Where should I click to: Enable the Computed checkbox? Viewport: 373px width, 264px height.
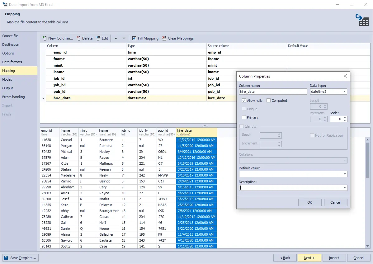point(268,101)
